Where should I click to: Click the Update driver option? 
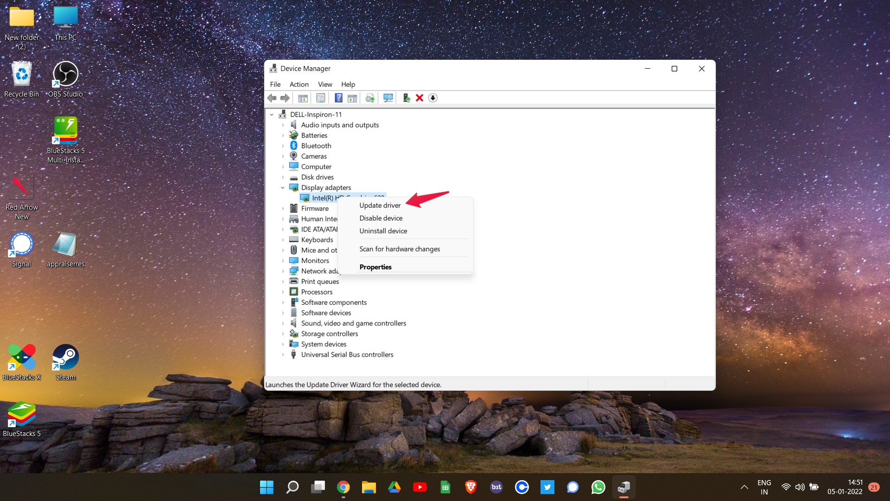379,205
